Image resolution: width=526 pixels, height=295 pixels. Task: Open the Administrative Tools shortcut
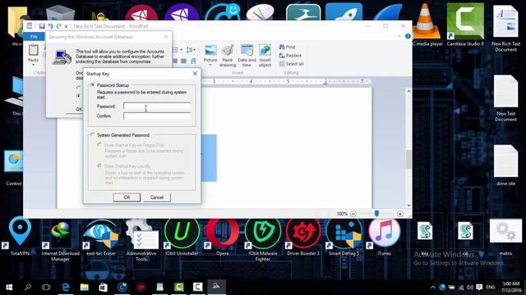click(x=141, y=239)
